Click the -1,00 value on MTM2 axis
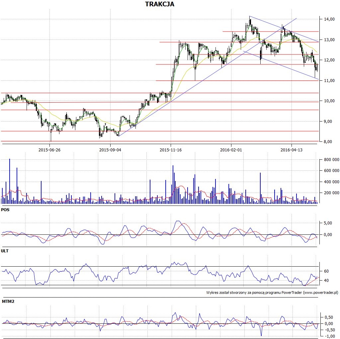This screenshot has width=340, height=339. [x=330, y=336]
